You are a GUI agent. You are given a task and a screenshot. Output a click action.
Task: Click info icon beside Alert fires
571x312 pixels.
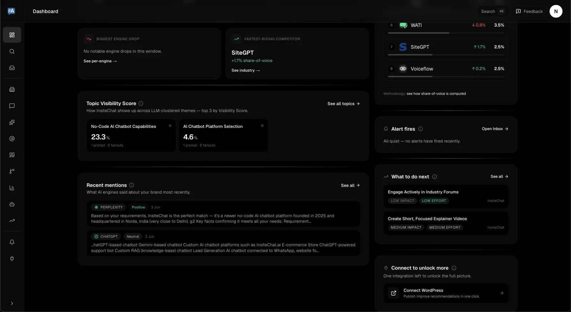click(420, 129)
